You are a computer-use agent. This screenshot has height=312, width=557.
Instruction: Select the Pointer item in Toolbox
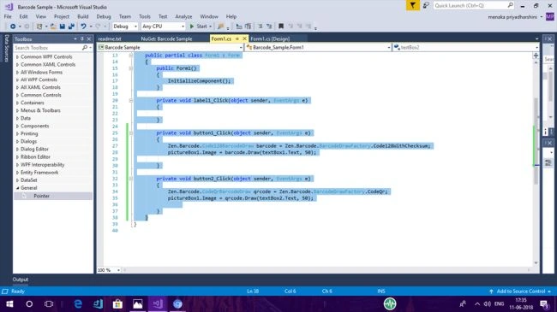coord(53,196)
